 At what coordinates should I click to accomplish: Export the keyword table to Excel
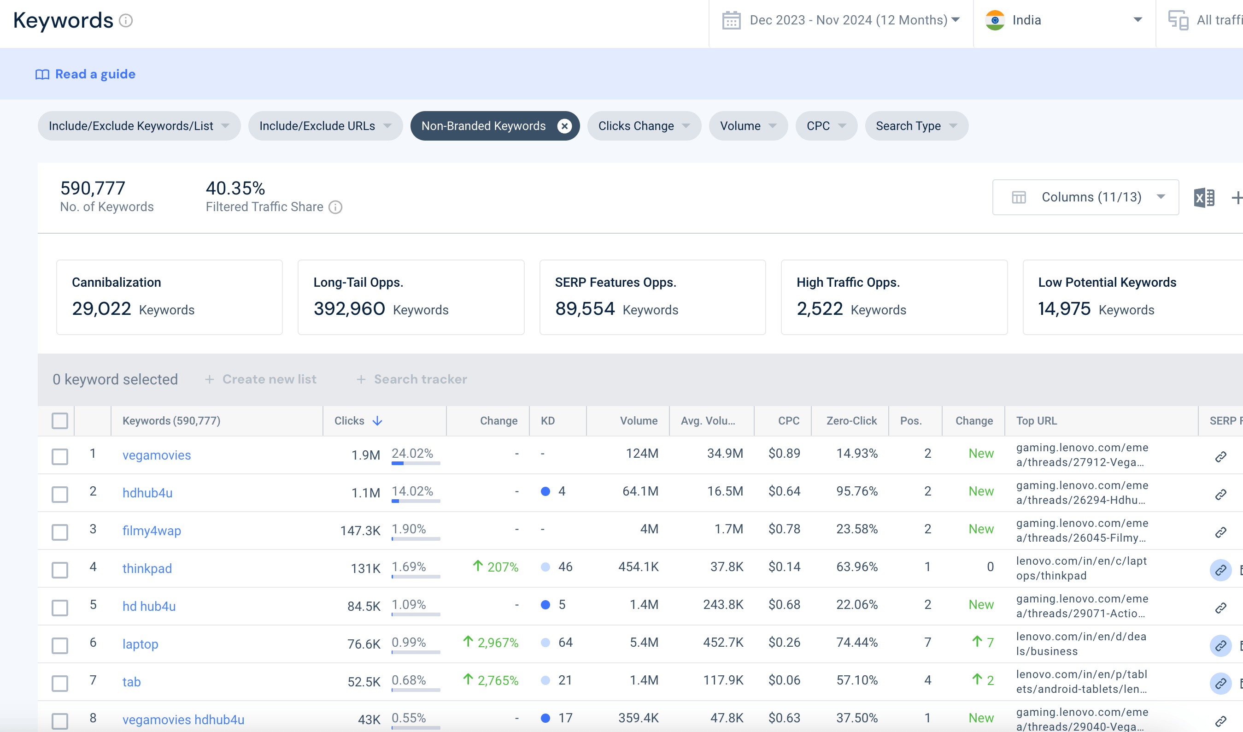tap(1203, 197)
